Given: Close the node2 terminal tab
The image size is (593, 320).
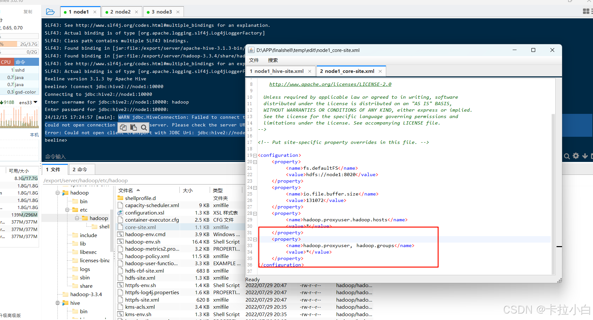Looking at the screenshot, I should 136,12.
